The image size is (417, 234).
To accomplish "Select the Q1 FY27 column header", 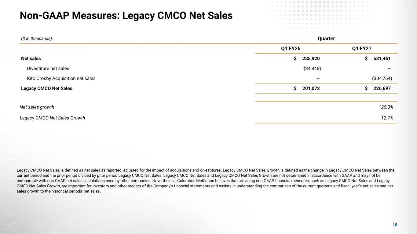I will (362, 48).
